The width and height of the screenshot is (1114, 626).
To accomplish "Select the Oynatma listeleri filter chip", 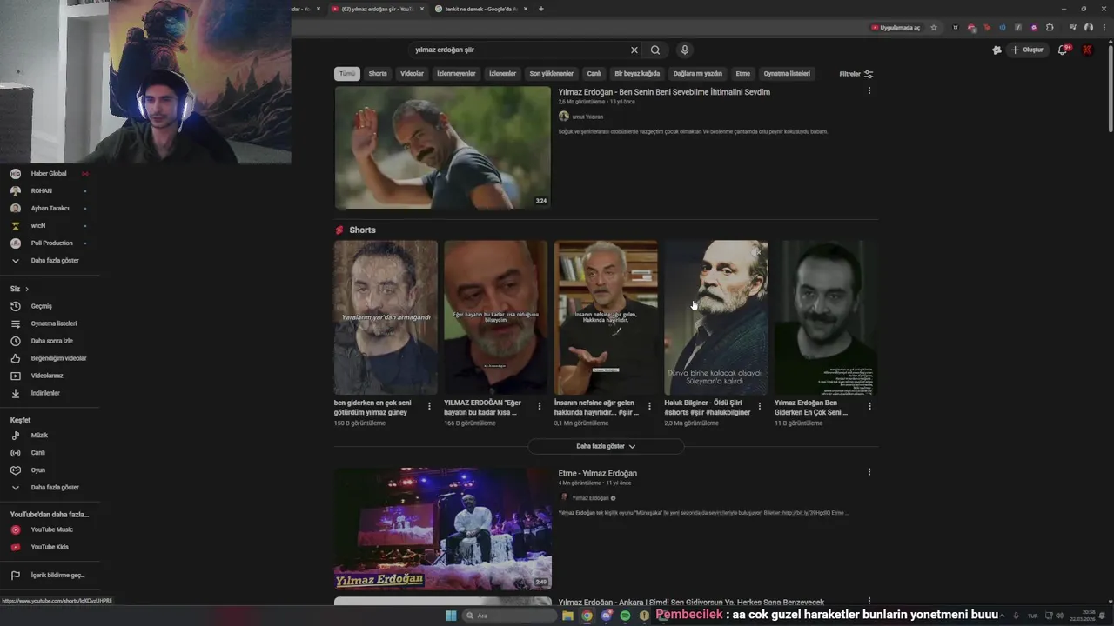I will tap(787, 74).
